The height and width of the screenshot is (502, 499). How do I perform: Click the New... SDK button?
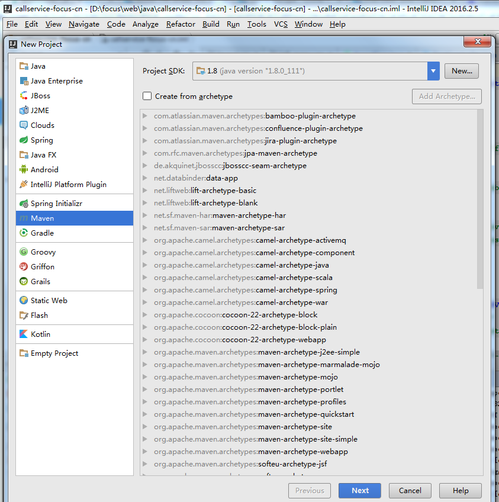click(x=462, y=71)
